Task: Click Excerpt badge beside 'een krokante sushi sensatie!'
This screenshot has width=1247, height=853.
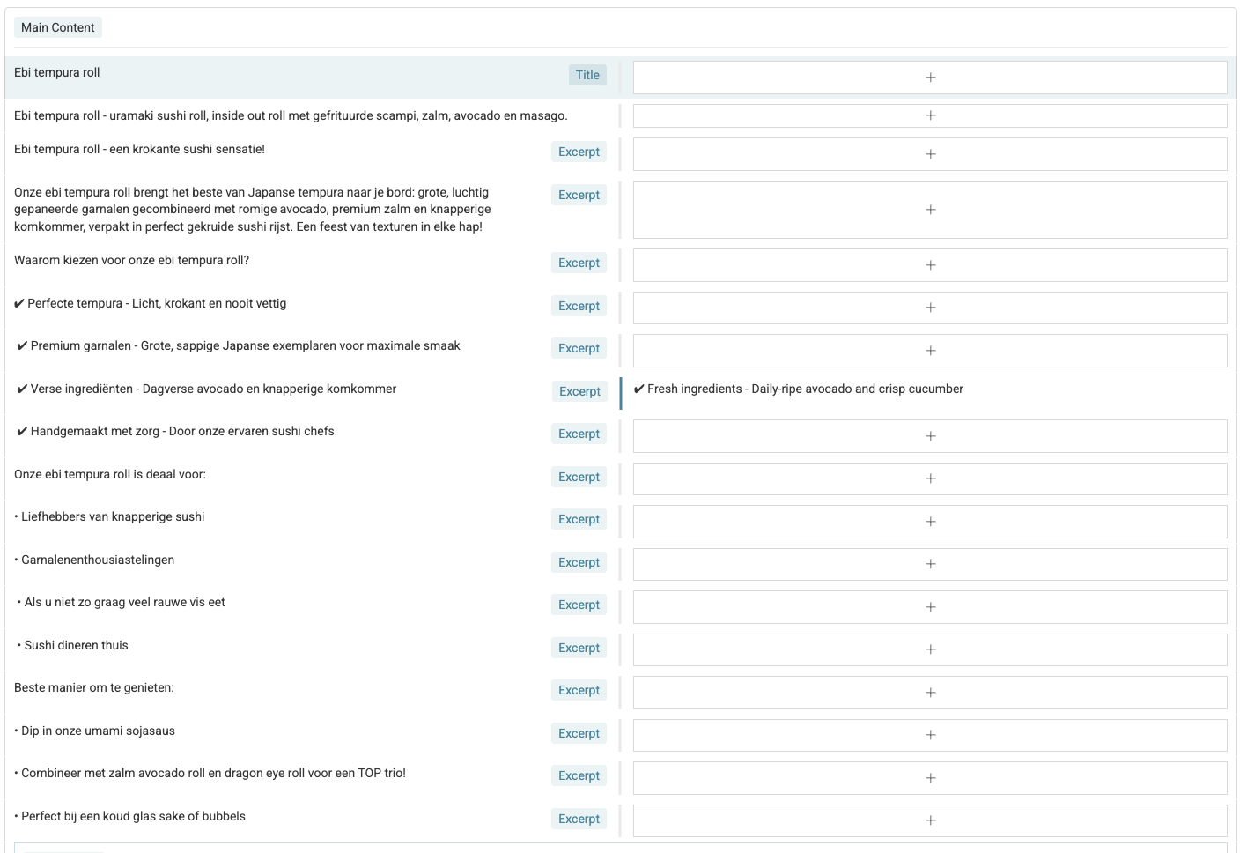Action: click(x=579, y=152)
